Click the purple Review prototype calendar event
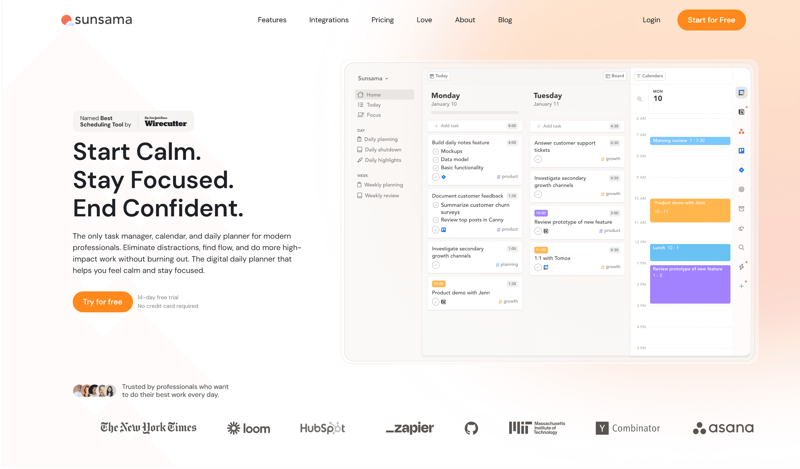This screenshot has width=800, height=469. (690, 284)
